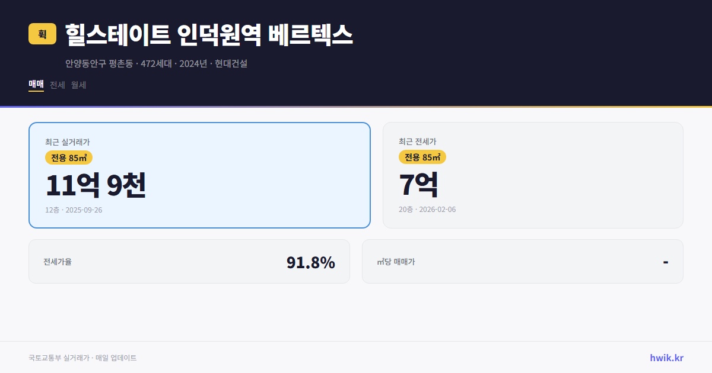Image resolution: width=712 pixels, height=373 pixels.
Task: Click the 12층 · 2025-09-26 transaction date
Action: (x=74, y=210)
